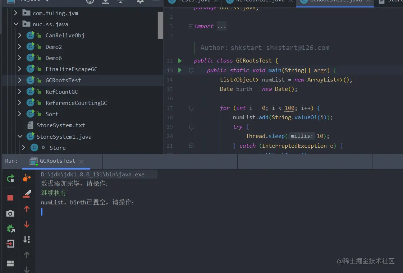This screenshot has height=273, width=403.
Task: Click the Project panel settings gear icon
Action: click(140, 1)
